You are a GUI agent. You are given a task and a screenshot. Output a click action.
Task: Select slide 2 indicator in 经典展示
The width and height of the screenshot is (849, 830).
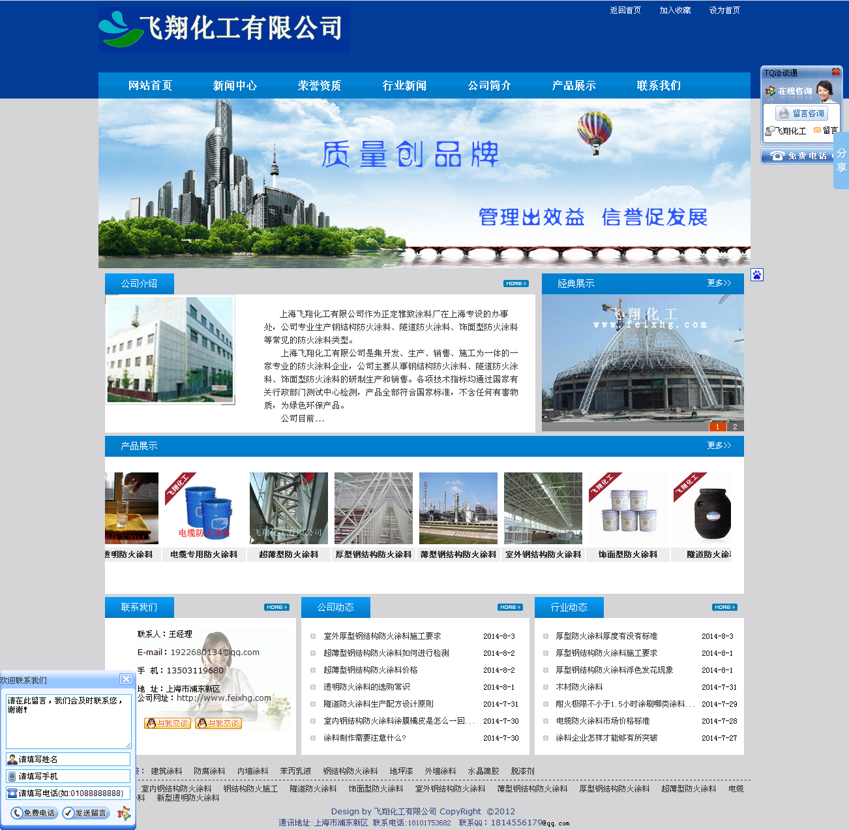point(735,427)
